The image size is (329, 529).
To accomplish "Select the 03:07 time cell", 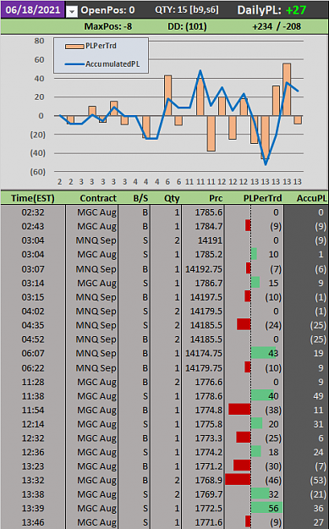I will (33, 269).
